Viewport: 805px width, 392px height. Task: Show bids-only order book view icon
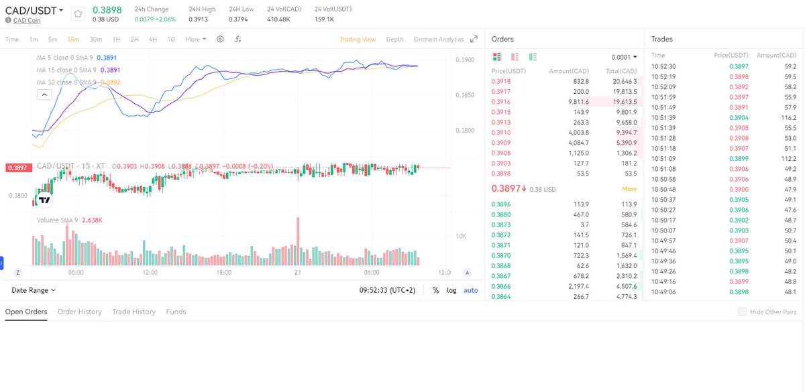click(533, 57)
